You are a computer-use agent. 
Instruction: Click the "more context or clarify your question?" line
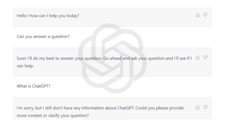[52, 115]
